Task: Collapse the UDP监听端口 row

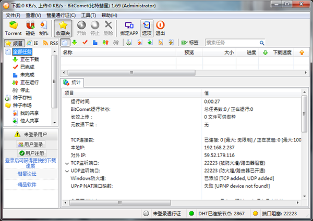Action: coord(65,170)
